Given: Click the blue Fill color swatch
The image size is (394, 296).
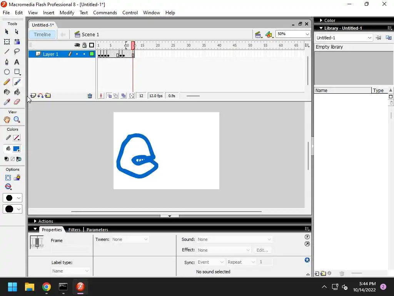Looking at the screenshot, I should pos(16,149).
